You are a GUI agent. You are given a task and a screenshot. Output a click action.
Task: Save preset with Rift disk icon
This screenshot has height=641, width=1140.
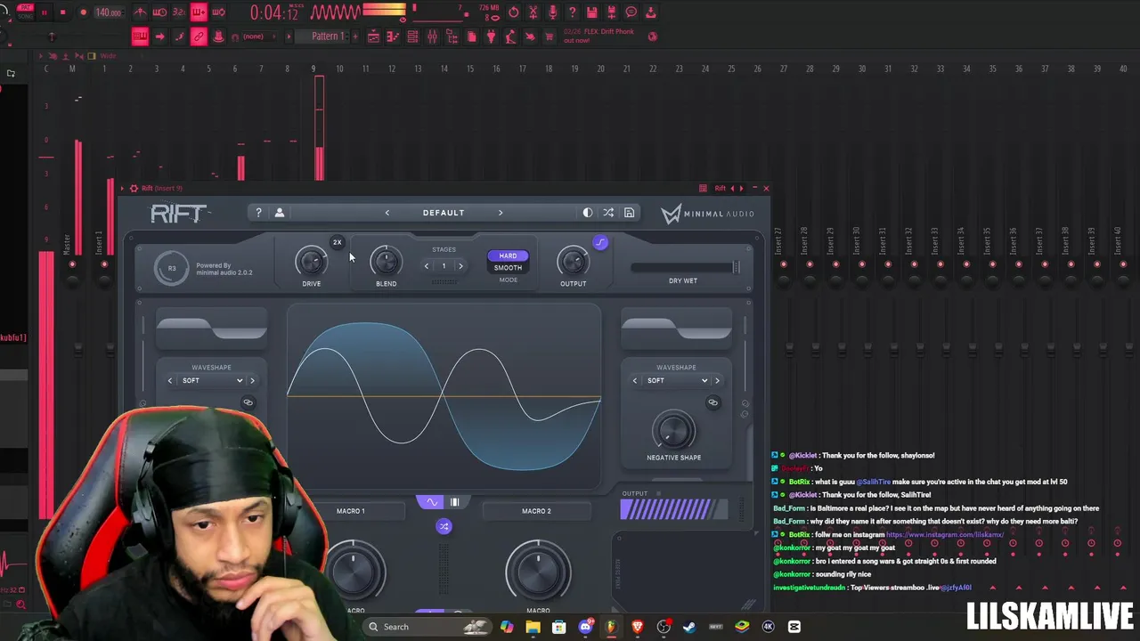(x=629, y=213)
